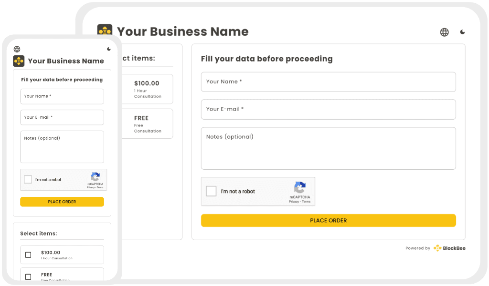Select the $100.00 item checkbox on mobile

tap(28, 255)
